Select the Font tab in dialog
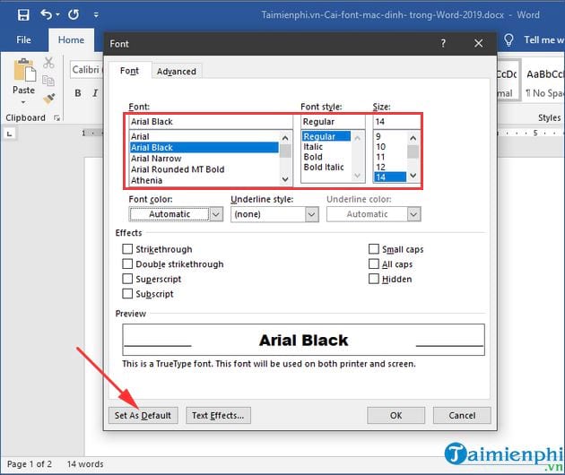Viewport: 565px width, 475px height. tap(129, 71)
